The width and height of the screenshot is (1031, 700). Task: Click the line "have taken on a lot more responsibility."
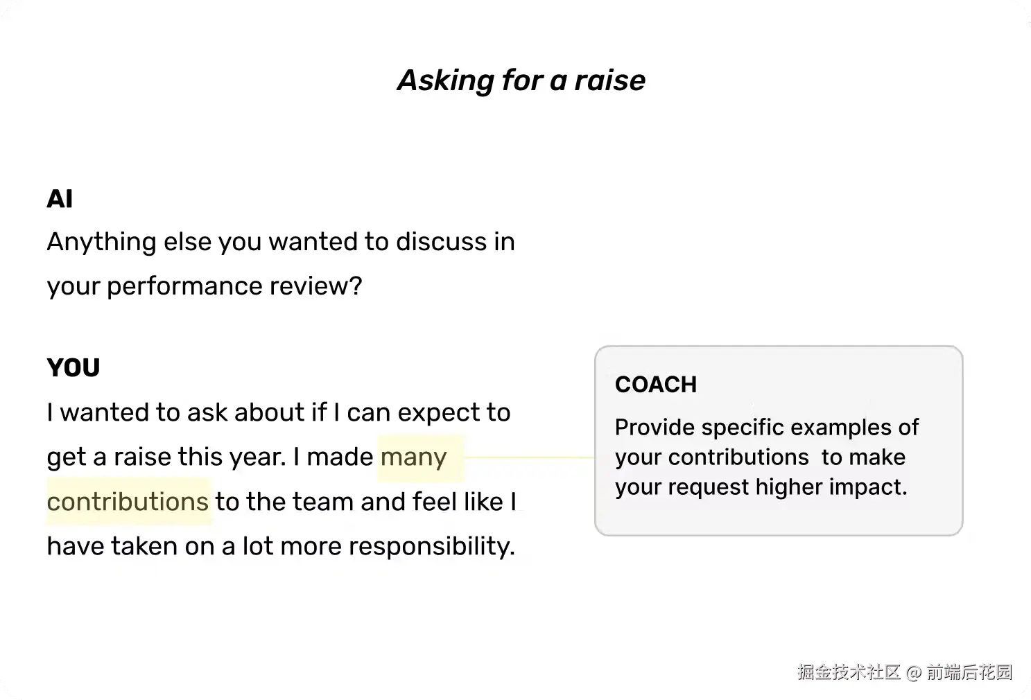tap(281, 546)
